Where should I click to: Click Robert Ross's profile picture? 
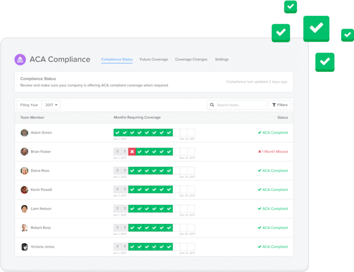tap(24, 228)
